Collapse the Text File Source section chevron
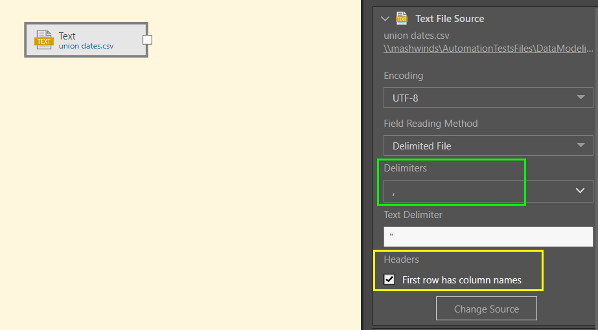The height and width of the screenshot is (330, 598). 385,18
